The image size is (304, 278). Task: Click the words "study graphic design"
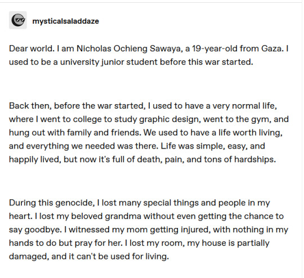157,119
